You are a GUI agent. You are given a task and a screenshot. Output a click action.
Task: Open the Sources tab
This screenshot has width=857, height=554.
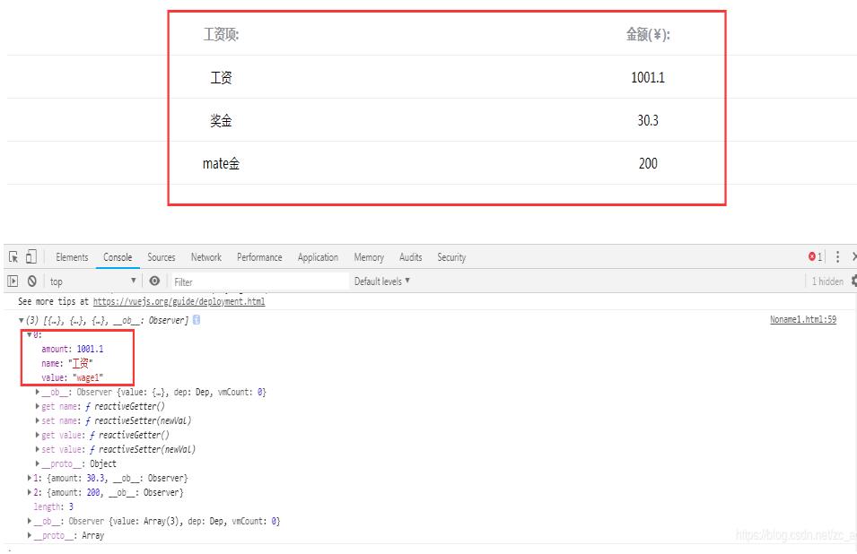(x=162, y=257)
